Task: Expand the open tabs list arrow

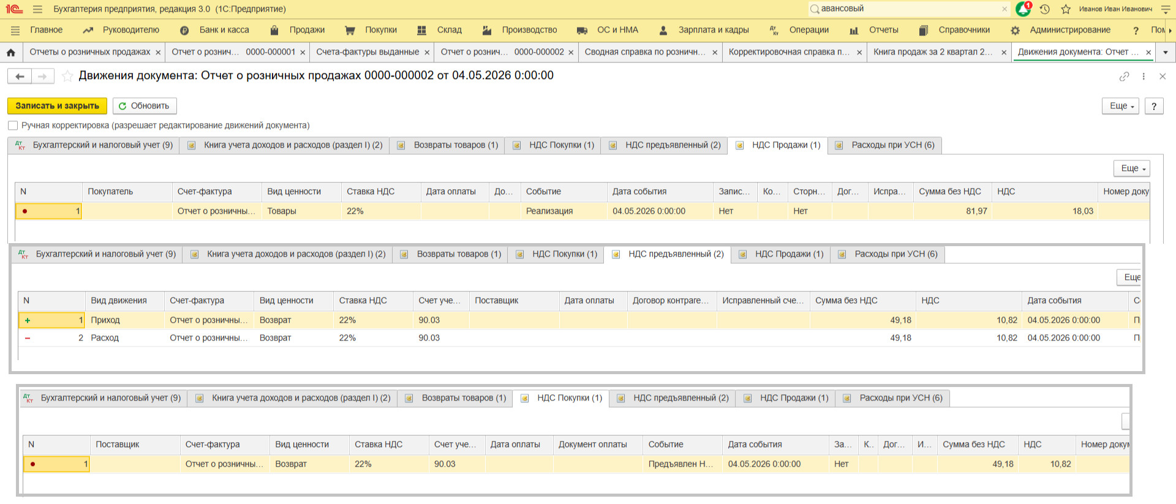Action: click(1165, 53)
